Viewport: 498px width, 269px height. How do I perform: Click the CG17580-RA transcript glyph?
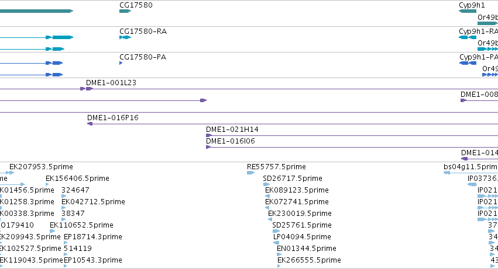tap(125, 37)
